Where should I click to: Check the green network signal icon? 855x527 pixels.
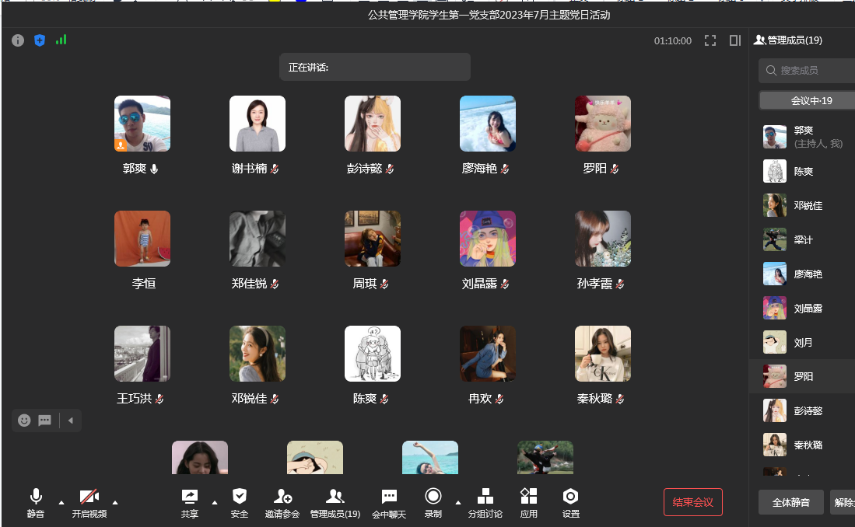click(x=61, y=40)
